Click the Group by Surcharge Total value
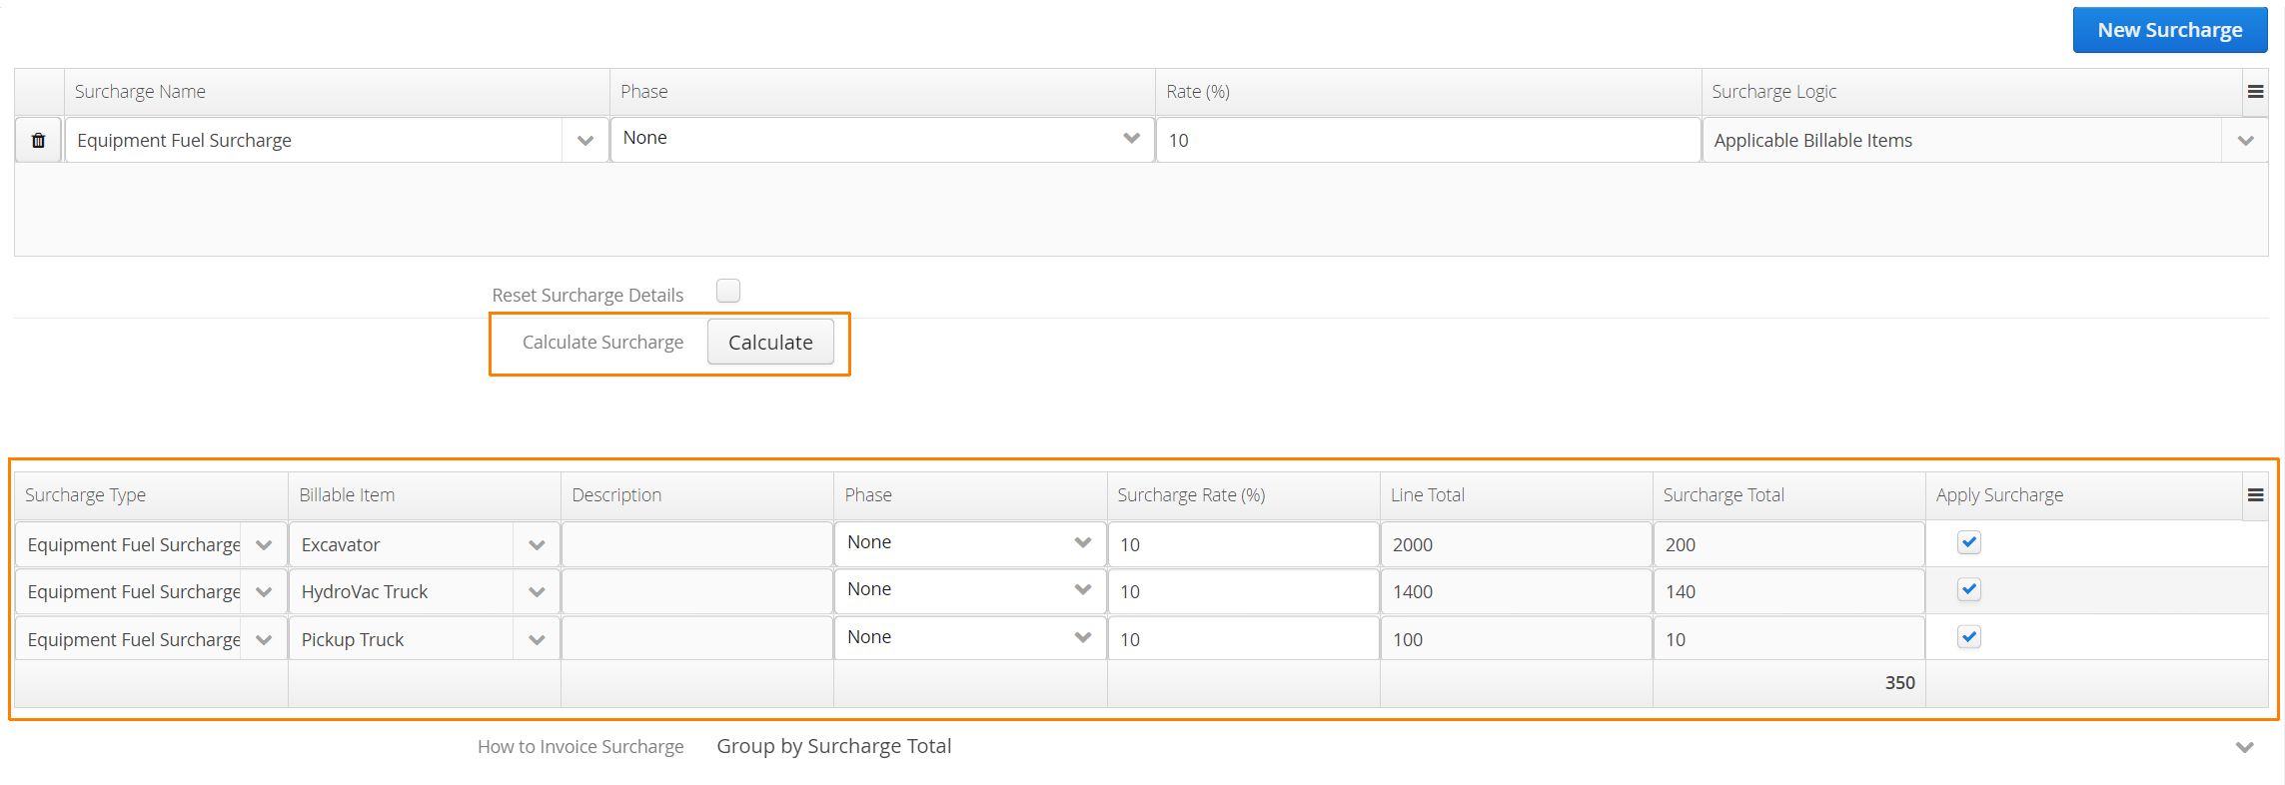The height and width of the screenshot is (785, 2285). [834, 747]
